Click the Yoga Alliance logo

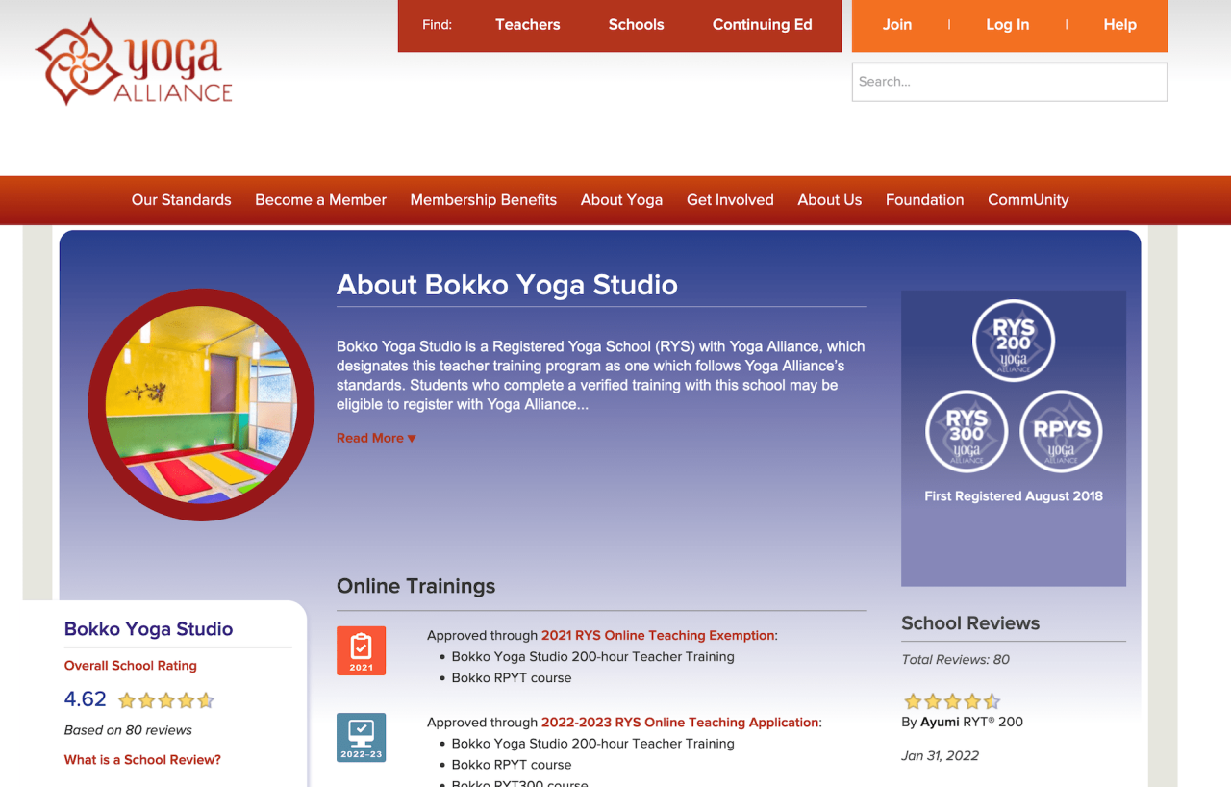click(x=134, y=63)
